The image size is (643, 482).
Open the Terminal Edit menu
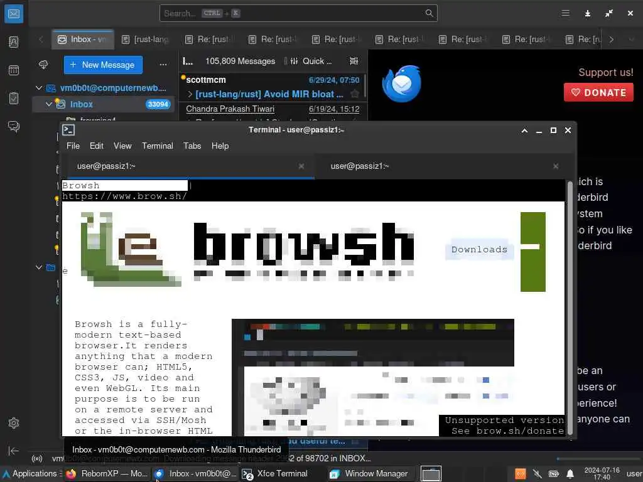pos(96,146)
